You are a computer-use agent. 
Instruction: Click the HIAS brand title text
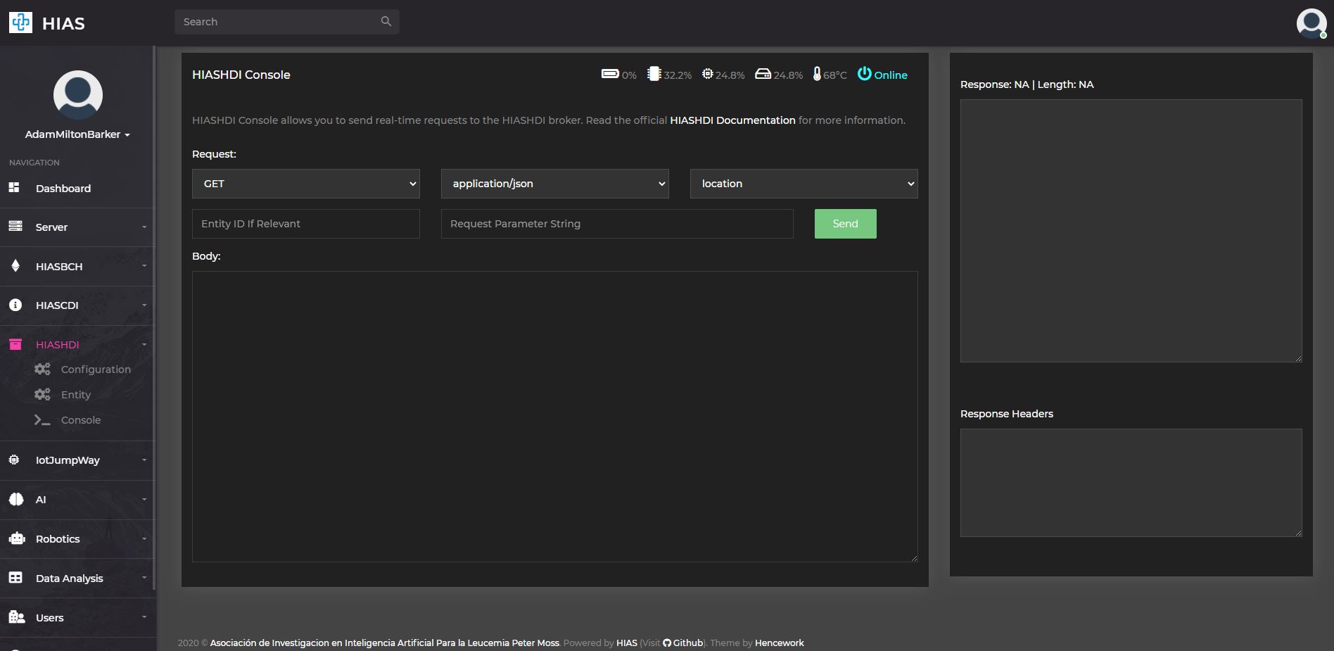click(x=63, y=24)
